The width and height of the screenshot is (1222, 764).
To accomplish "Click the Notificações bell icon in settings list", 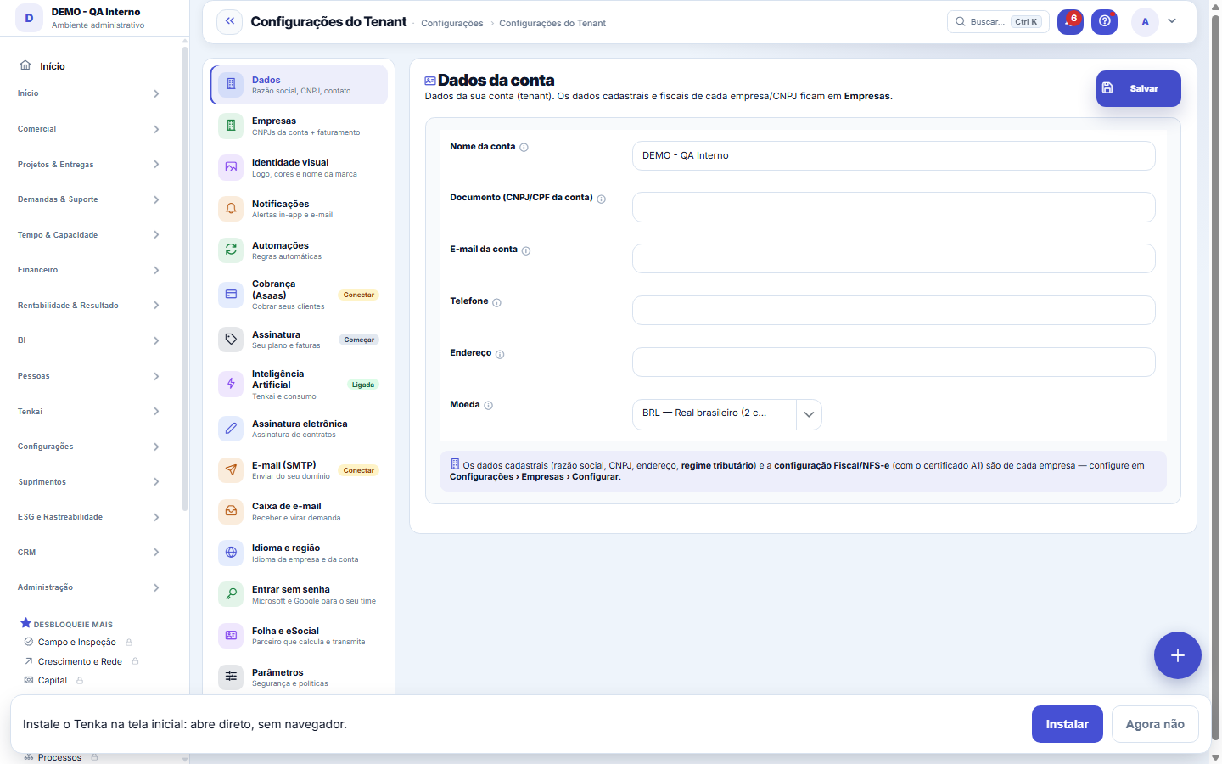I will [x=231, y=209].
